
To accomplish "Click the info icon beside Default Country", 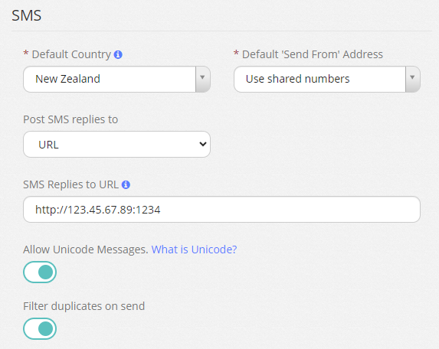I will coord(118,54).
